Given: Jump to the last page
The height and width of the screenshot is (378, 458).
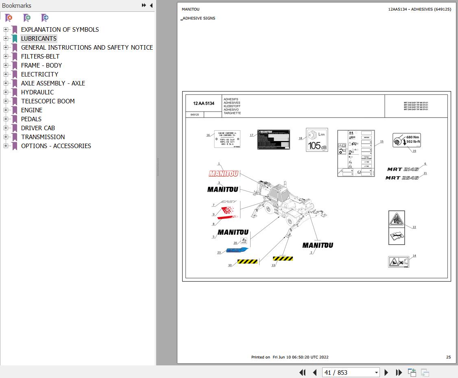Looking at the screenshot, I should 399,372.
